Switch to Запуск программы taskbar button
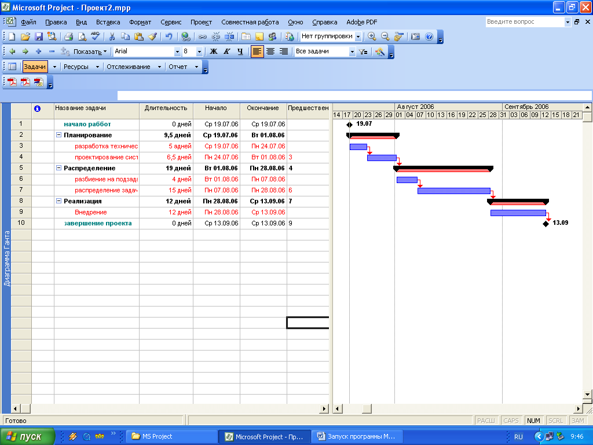Viewport: 593px width, 445px height. (357, 436)
